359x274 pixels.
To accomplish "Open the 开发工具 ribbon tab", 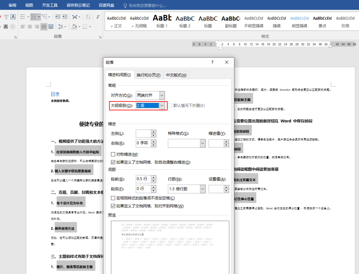I will pyautogui.click(x=50, y=5).
